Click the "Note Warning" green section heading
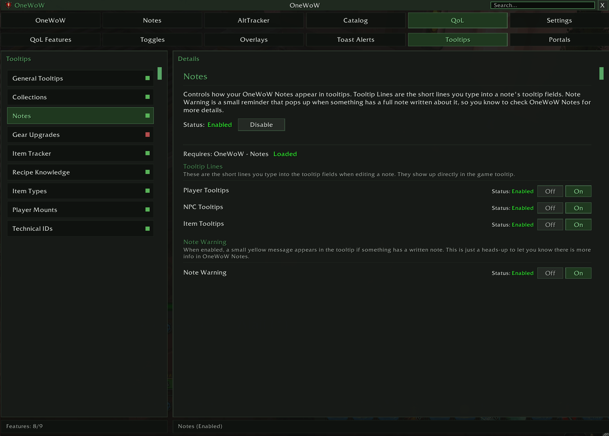Screen dimensions: 609x436 click(x=205, y=242)
